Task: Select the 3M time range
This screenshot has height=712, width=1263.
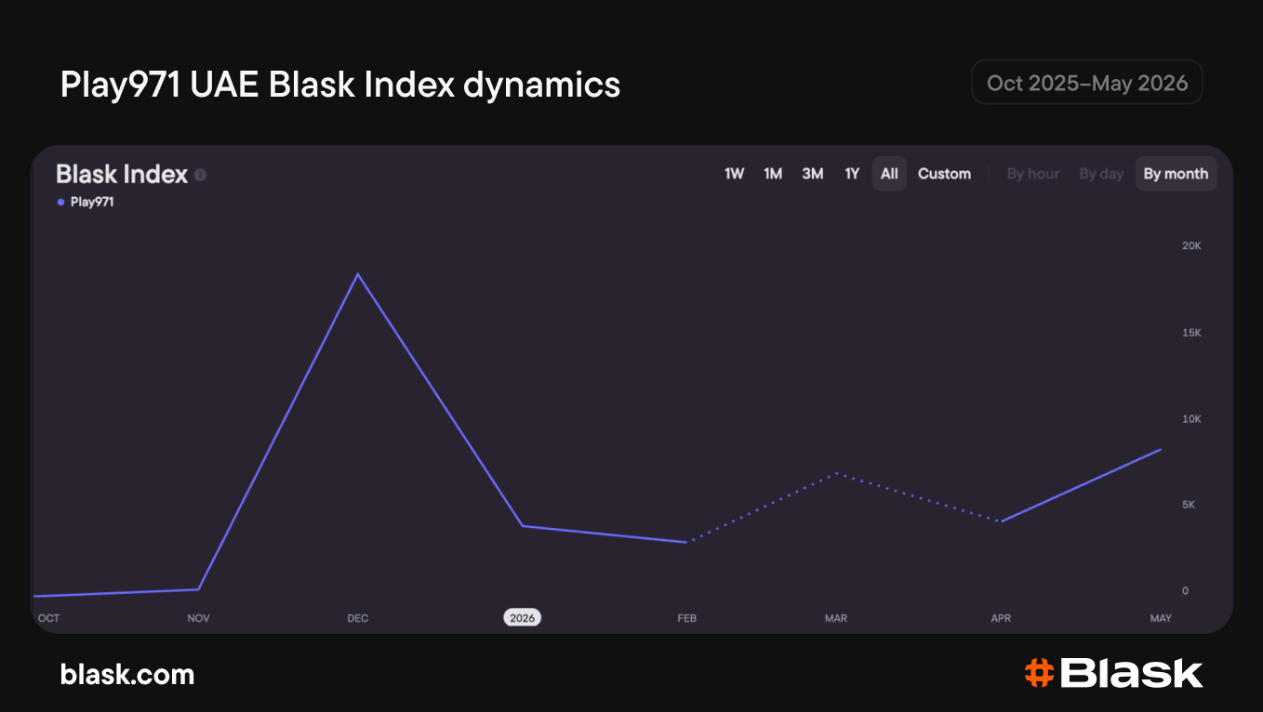Action: (813, 174)
